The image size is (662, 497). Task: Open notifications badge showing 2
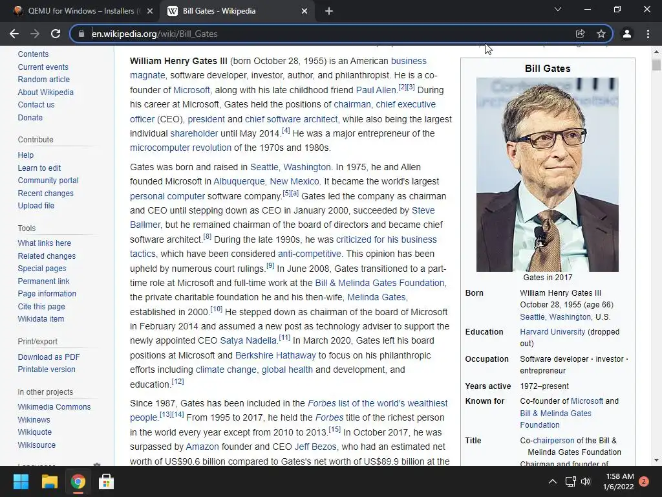(x=644, y=481)
